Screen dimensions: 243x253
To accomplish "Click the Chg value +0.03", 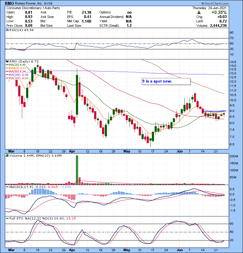I will coord(222,17).
